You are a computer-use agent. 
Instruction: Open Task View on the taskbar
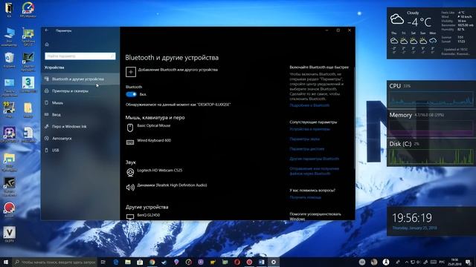click(103, 262)
